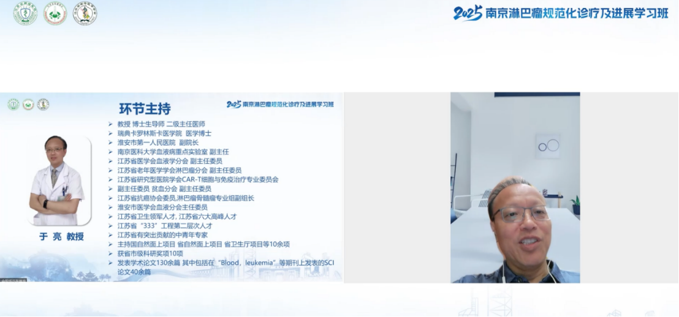This screenshot has width=679, height=317.
Task: Click the slide heading 环节主持
Action: (x=145, y=108)
